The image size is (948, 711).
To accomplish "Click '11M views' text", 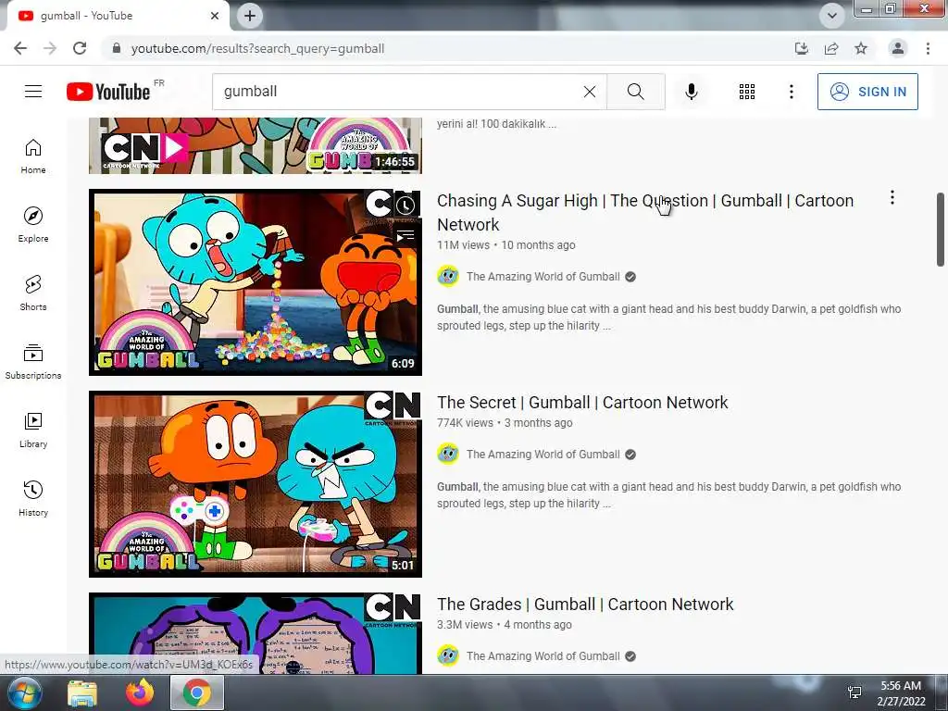I will pos(463,245).
